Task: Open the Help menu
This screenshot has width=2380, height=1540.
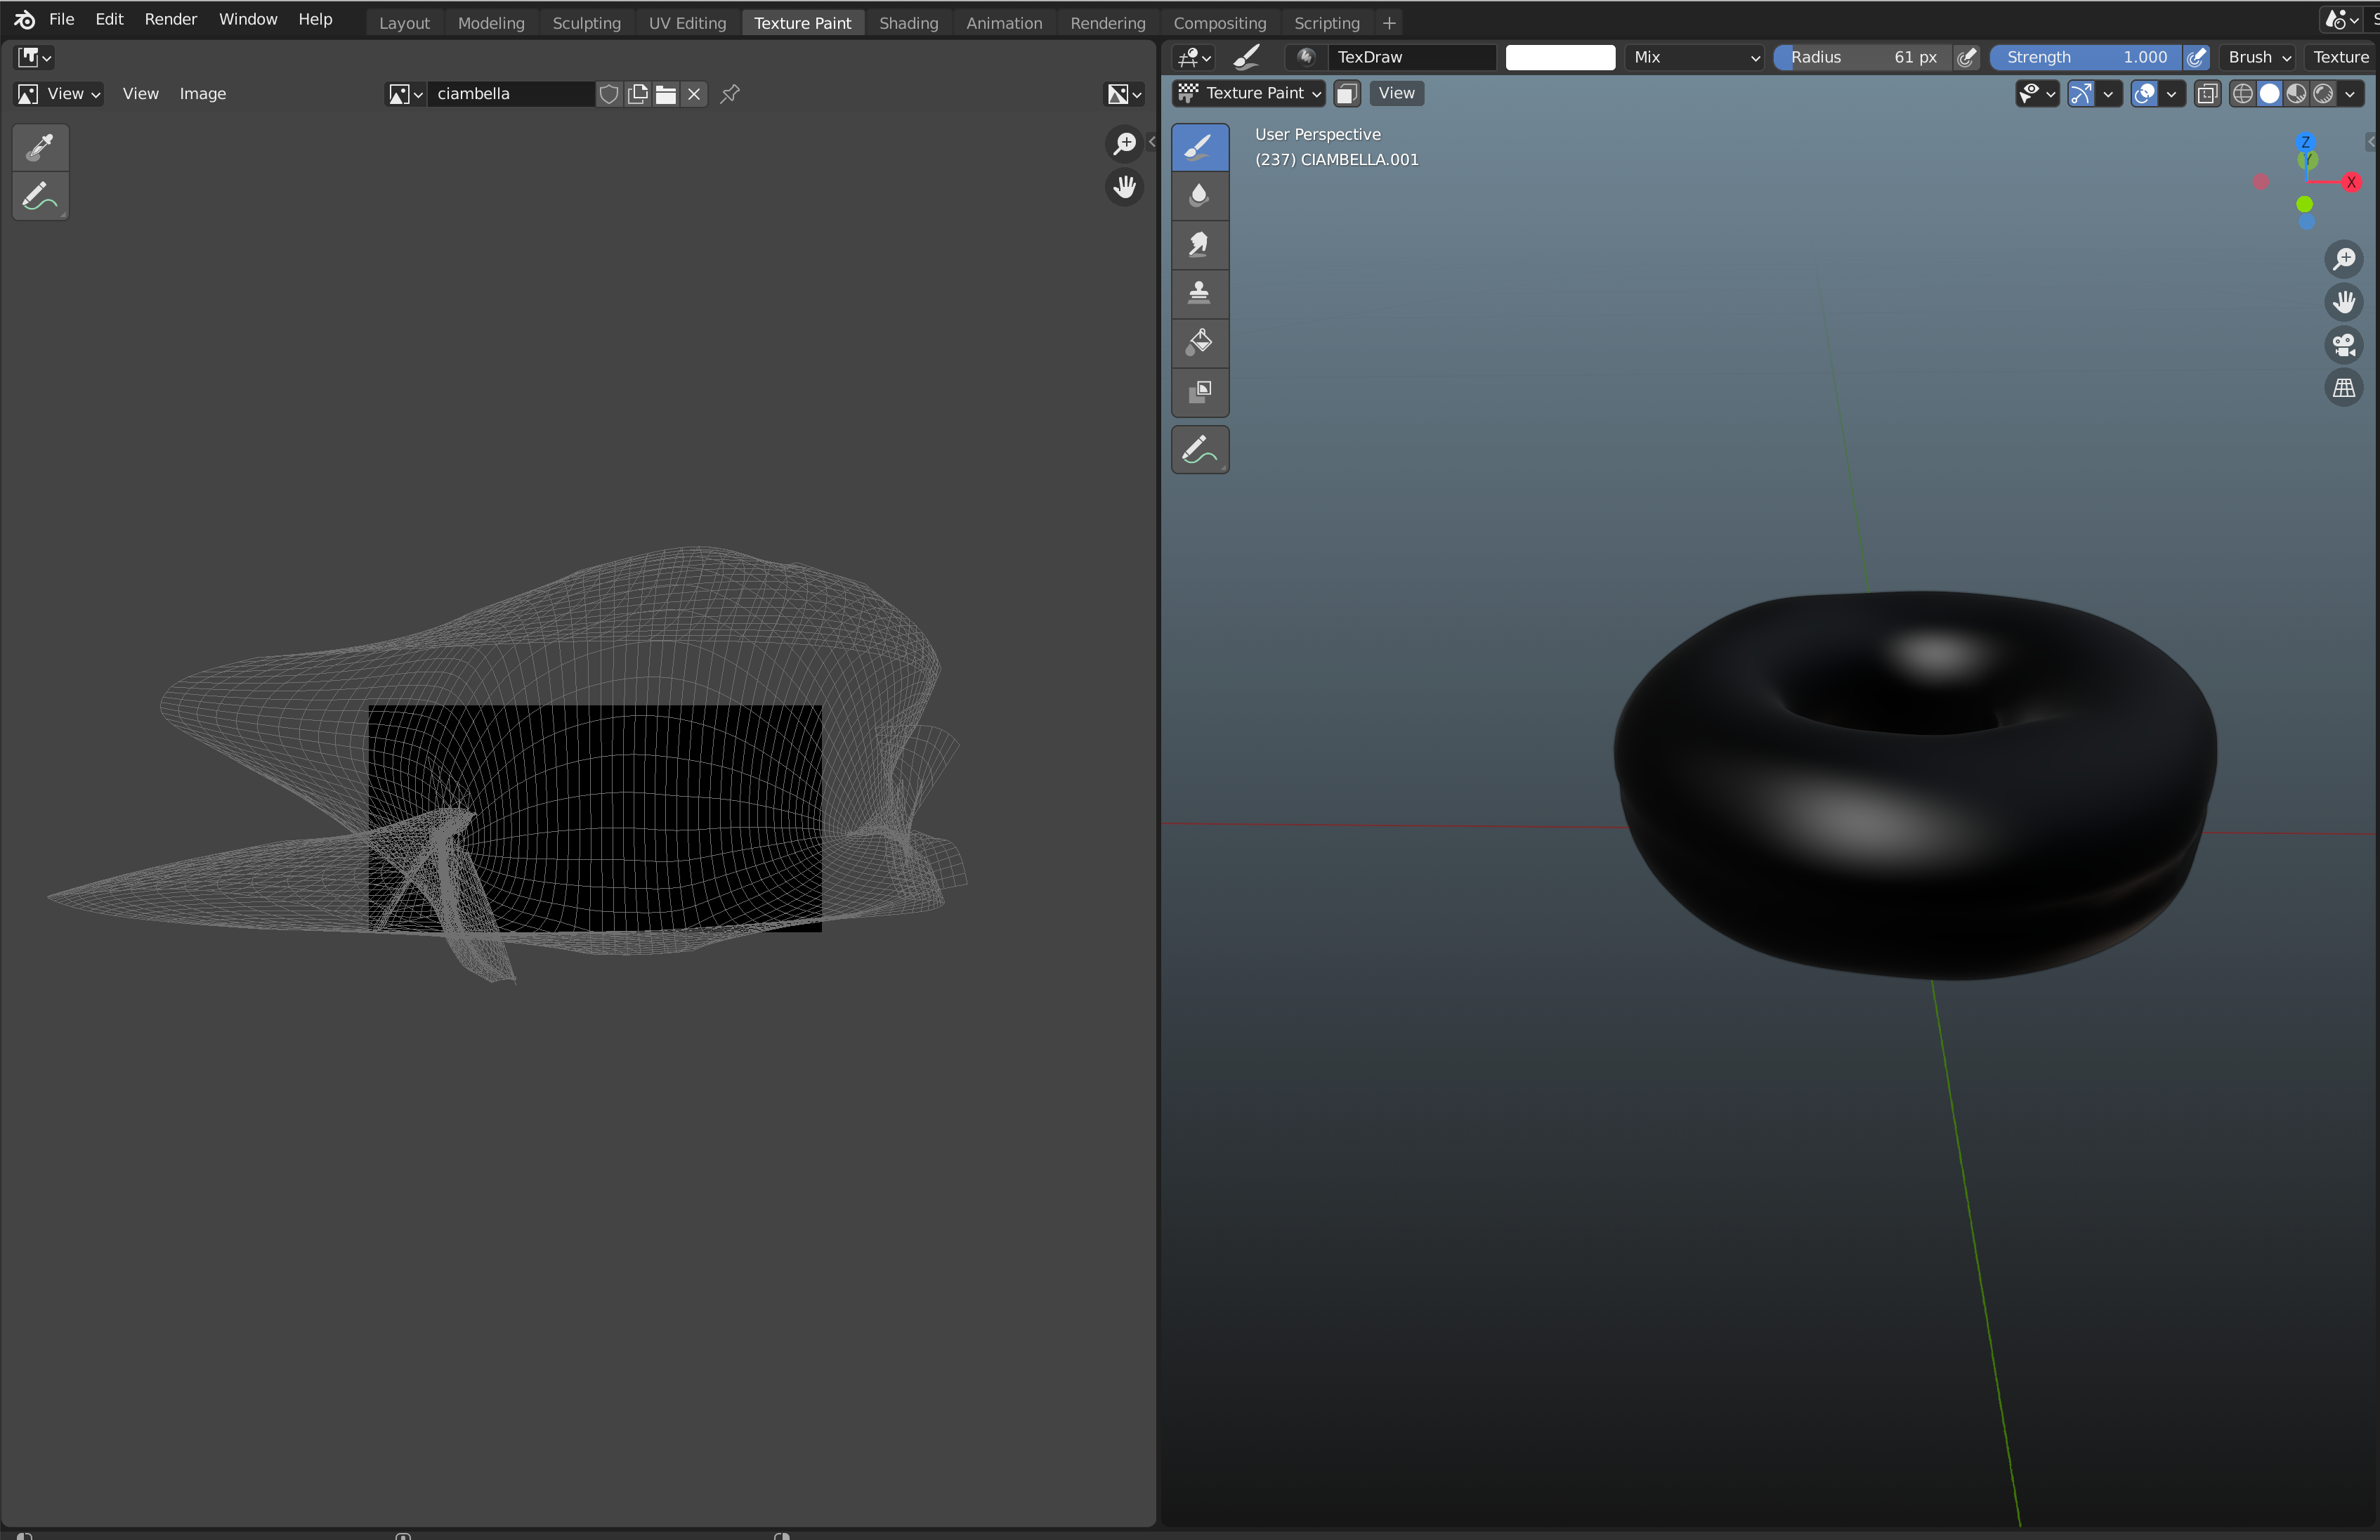Action: click(x=315, y=19)
